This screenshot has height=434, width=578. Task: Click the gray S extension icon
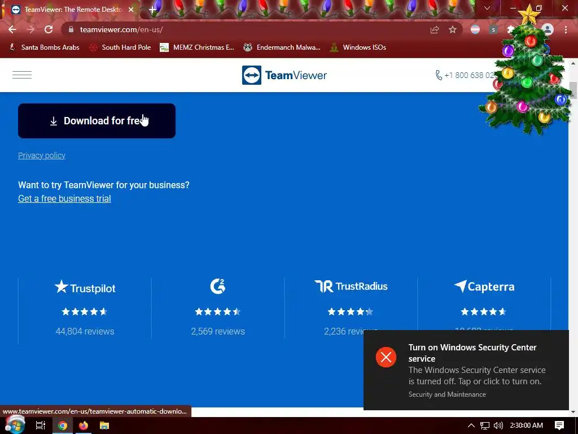493,29
